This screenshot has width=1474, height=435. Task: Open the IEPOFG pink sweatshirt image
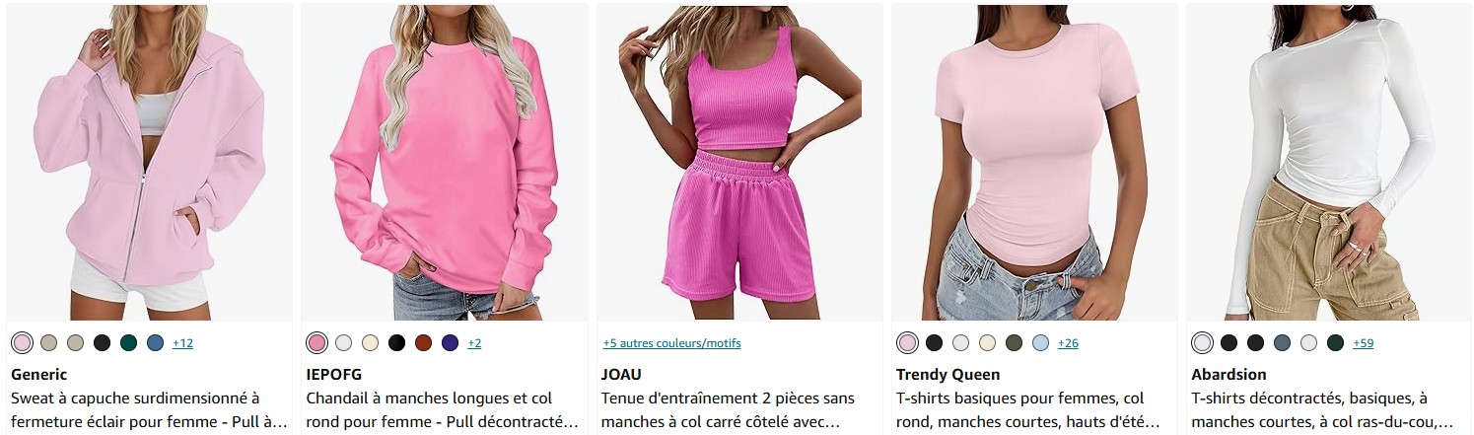tap(445, 162)
